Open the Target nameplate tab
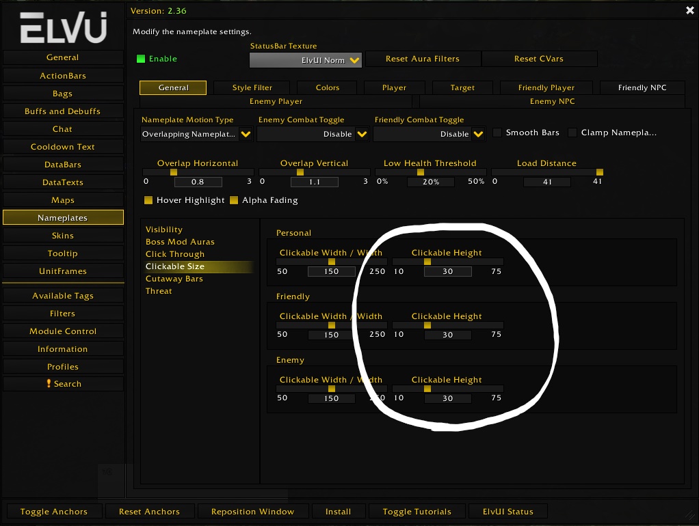The width and height of the screenshot is (699, 526). click(x=462, y=87)
